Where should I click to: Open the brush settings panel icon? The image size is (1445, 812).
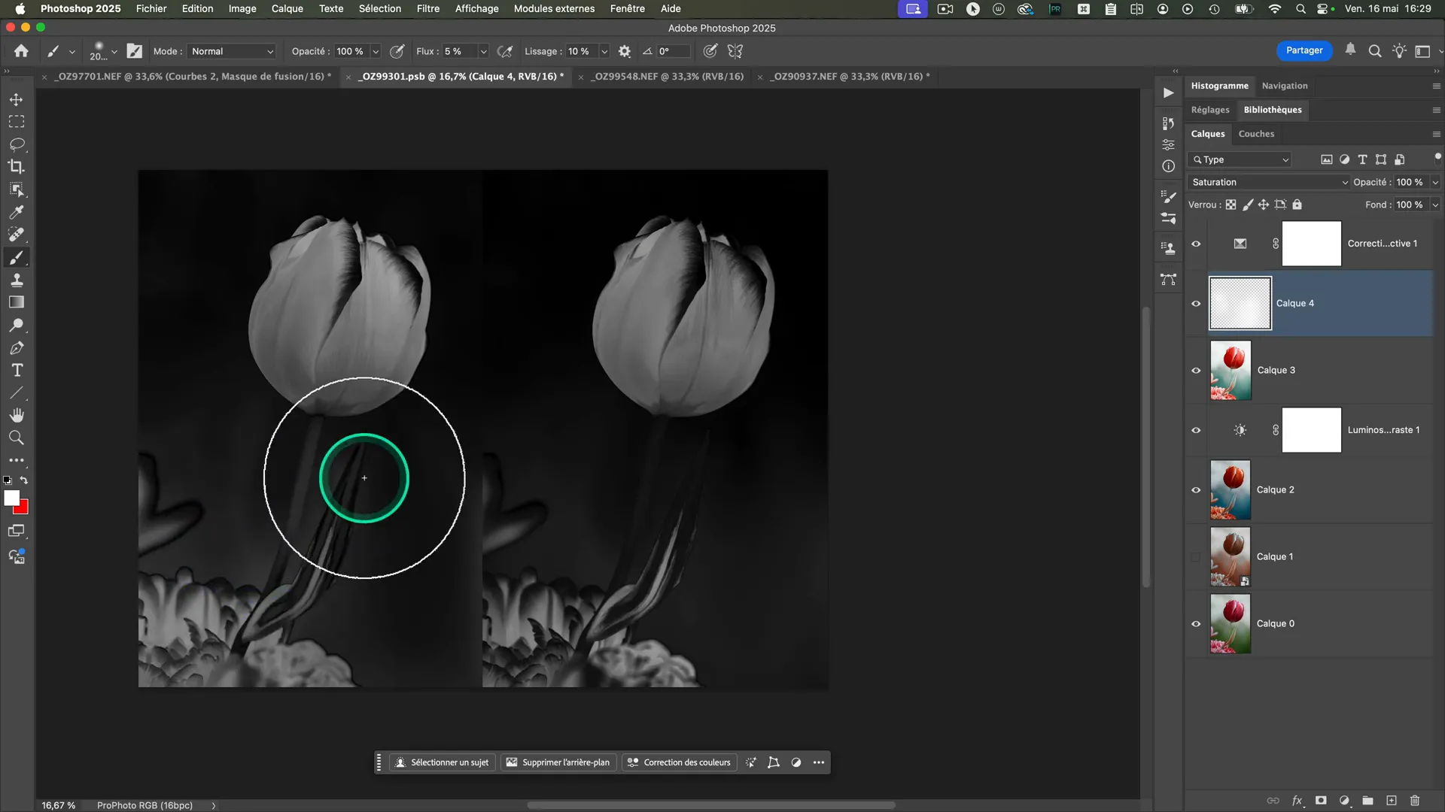(134, 51)
